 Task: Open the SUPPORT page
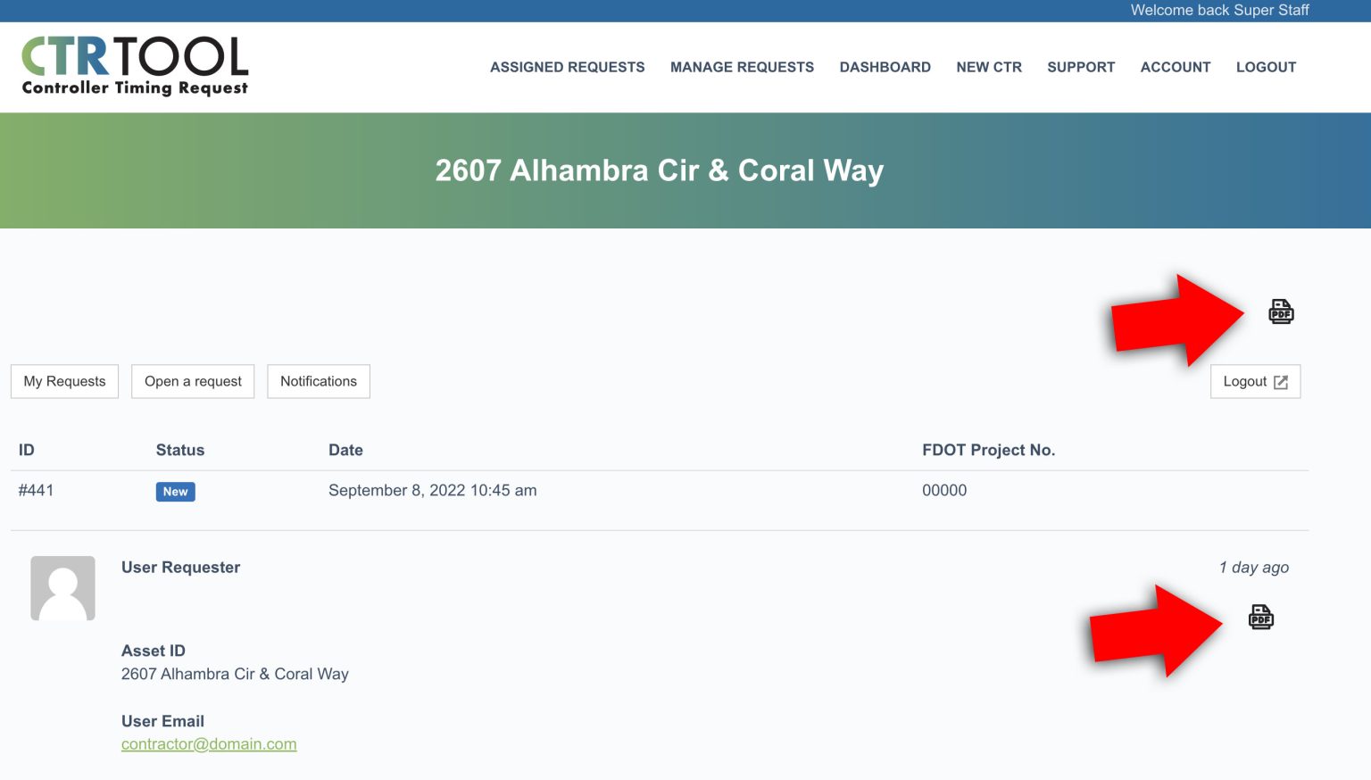1081,67
